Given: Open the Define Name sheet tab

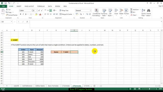Looking at the screenshot, I should [40, 86].
